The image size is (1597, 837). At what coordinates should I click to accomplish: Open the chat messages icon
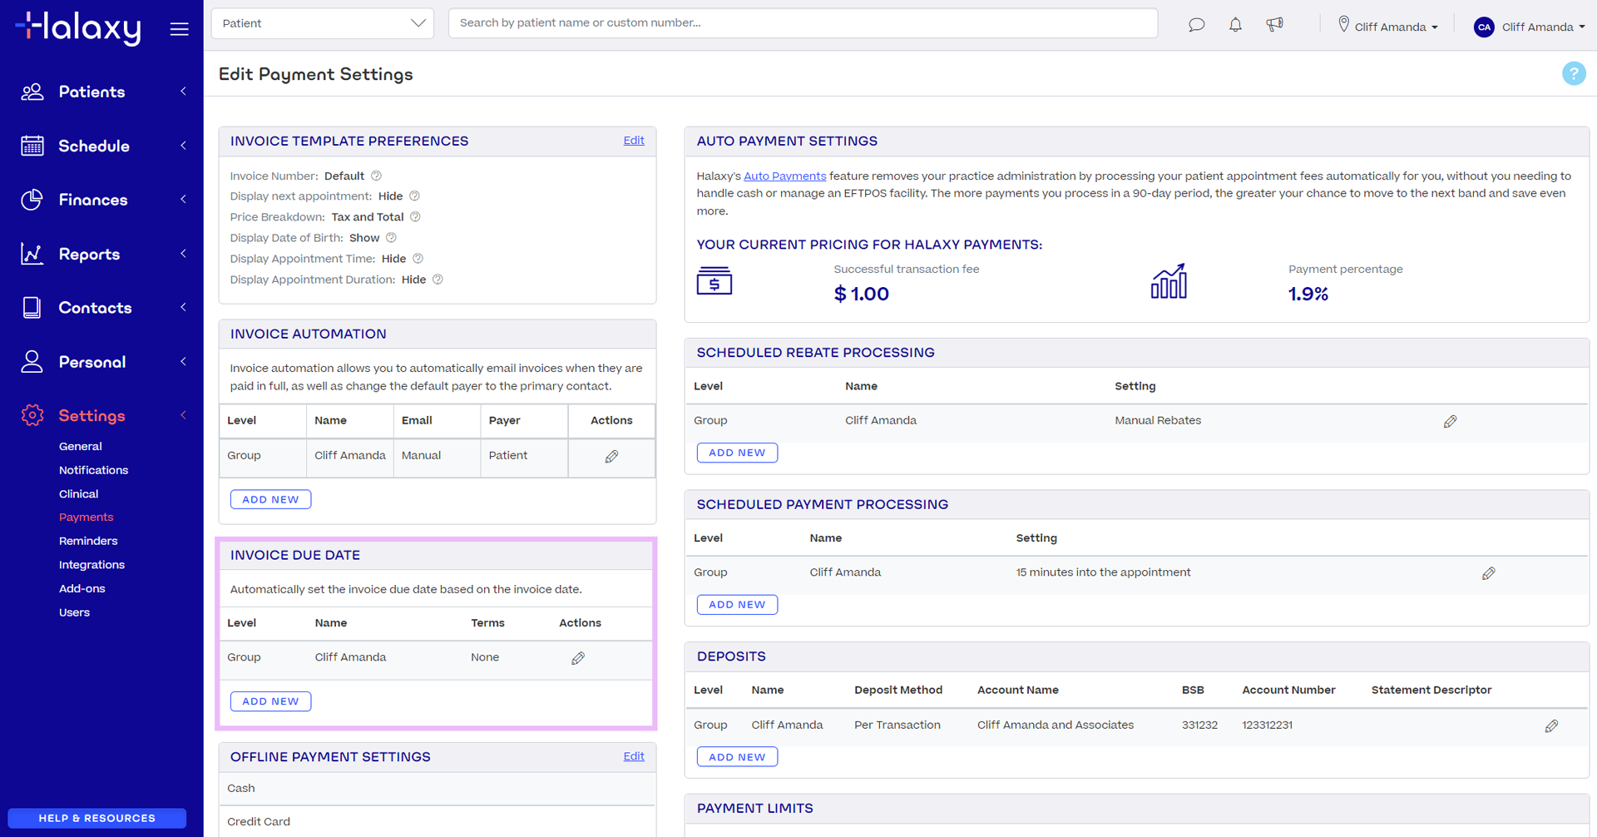click(1196, 25)
